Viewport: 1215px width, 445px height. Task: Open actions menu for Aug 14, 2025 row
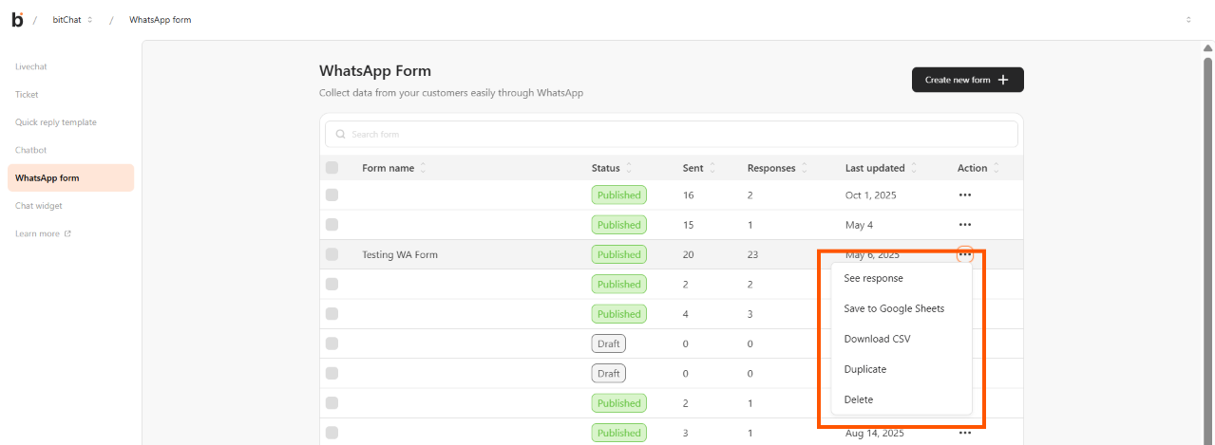tap(965, 433)
